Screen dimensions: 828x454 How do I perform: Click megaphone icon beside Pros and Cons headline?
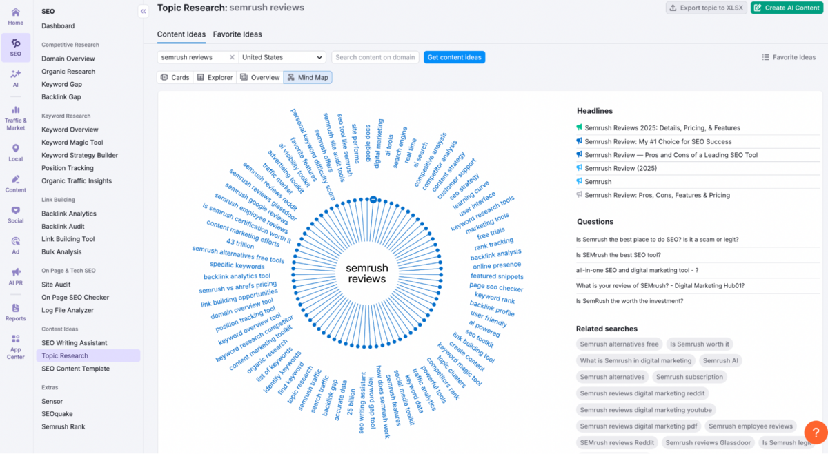click(580, 155)
